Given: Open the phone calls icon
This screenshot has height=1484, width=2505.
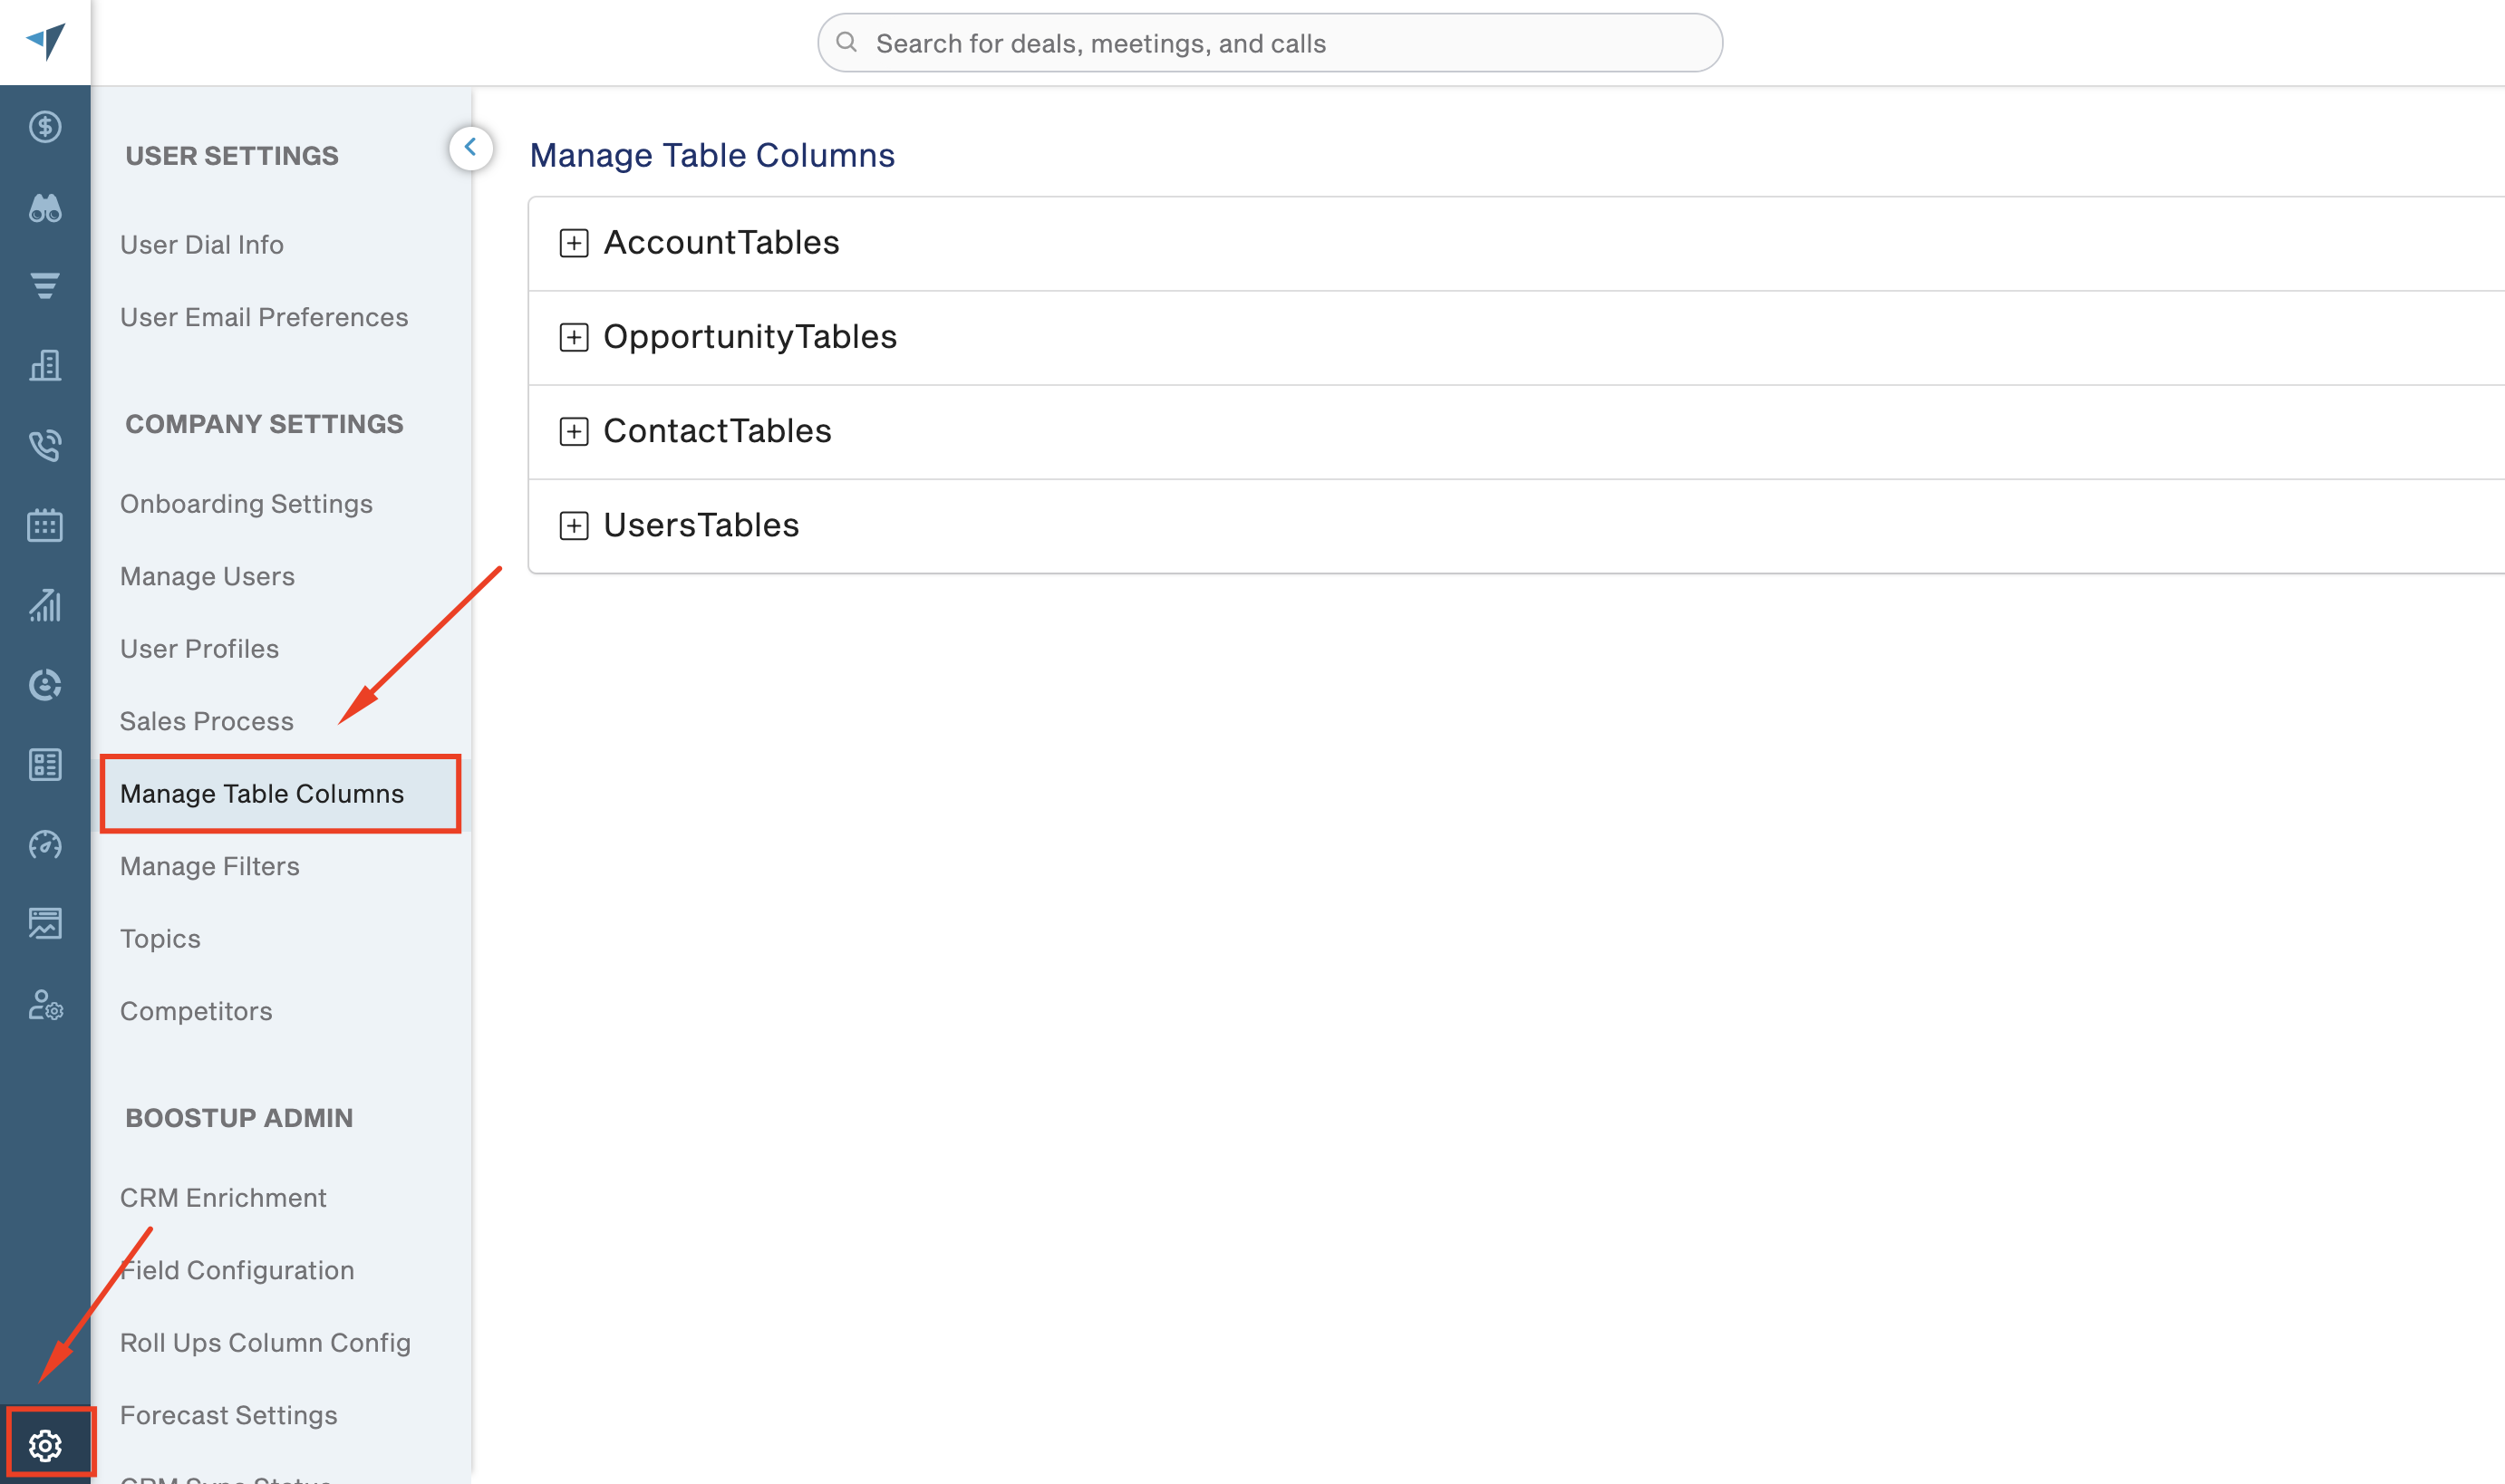Looking at the screenshot, I should (45, 446).
